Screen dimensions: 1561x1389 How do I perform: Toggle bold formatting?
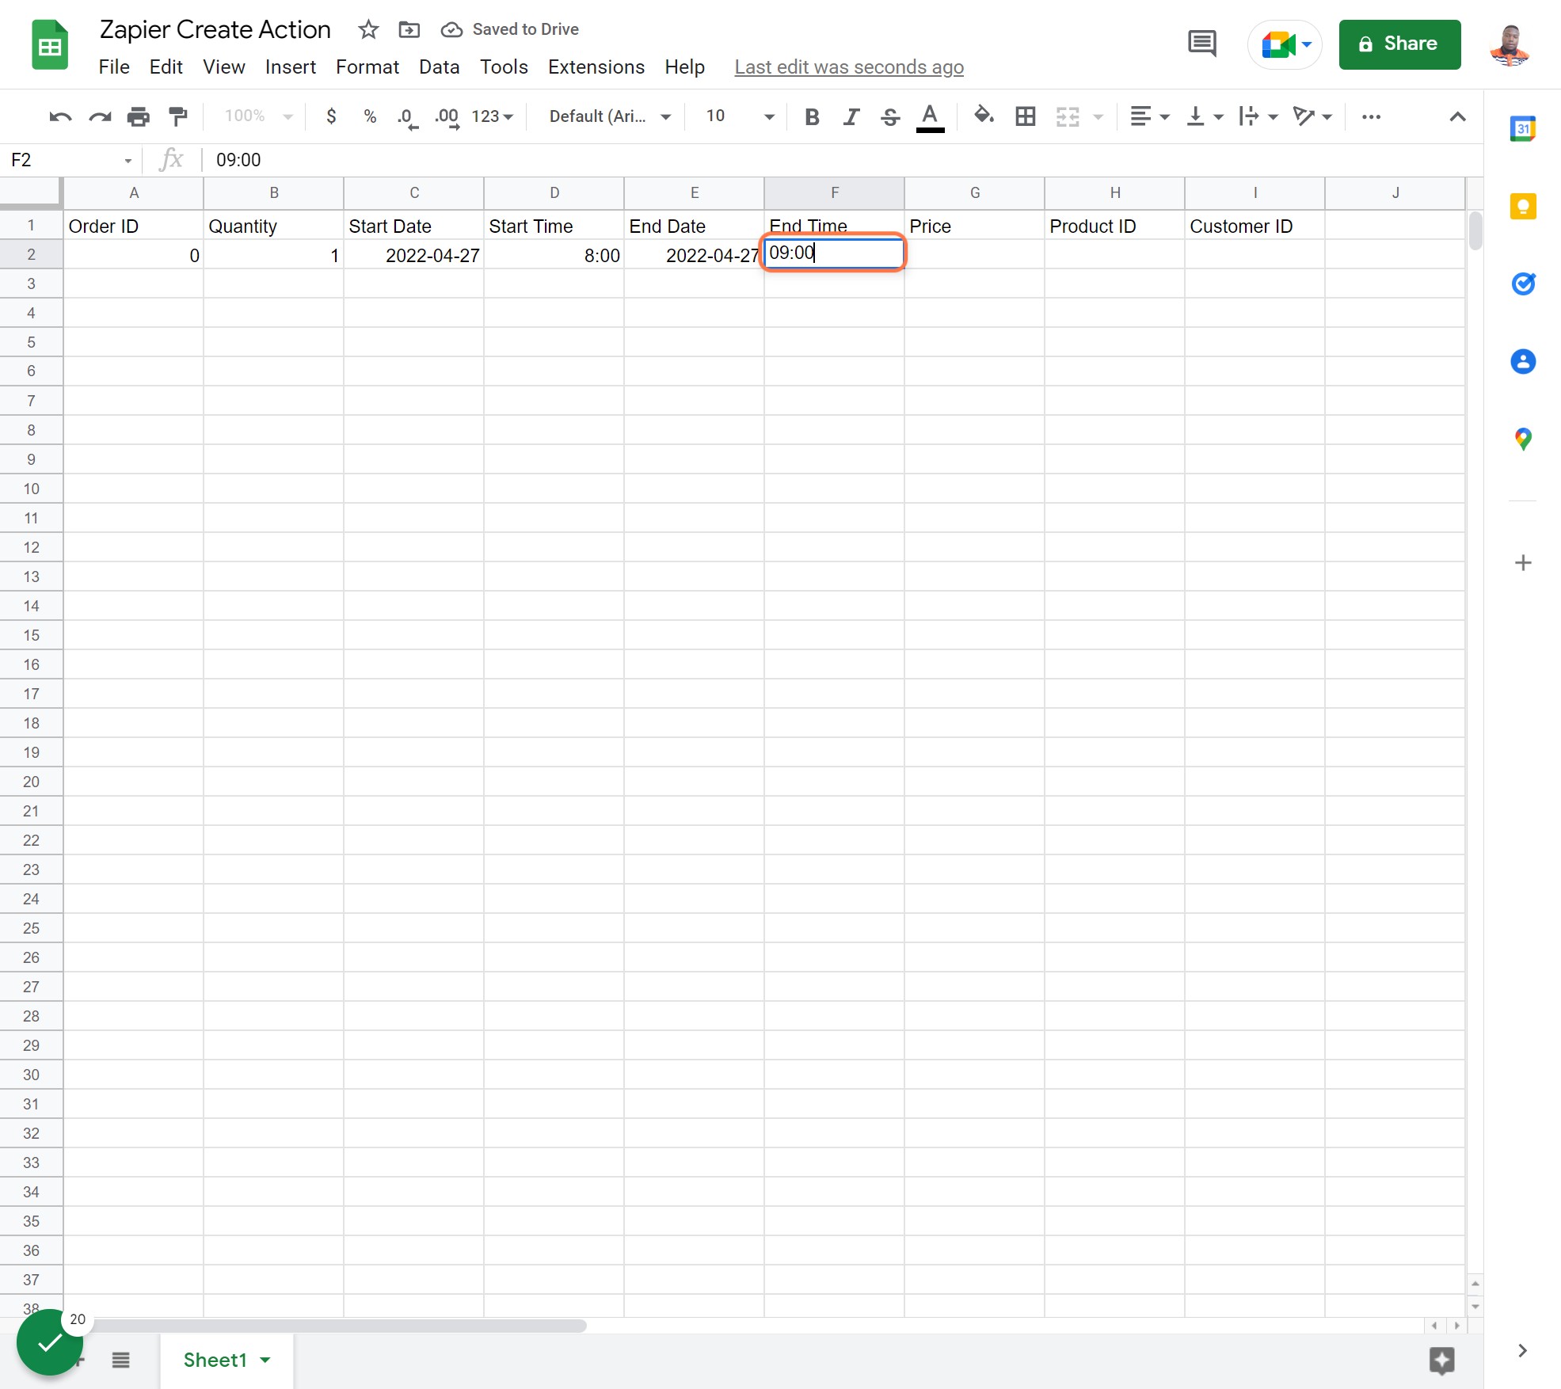coord(812,117)
